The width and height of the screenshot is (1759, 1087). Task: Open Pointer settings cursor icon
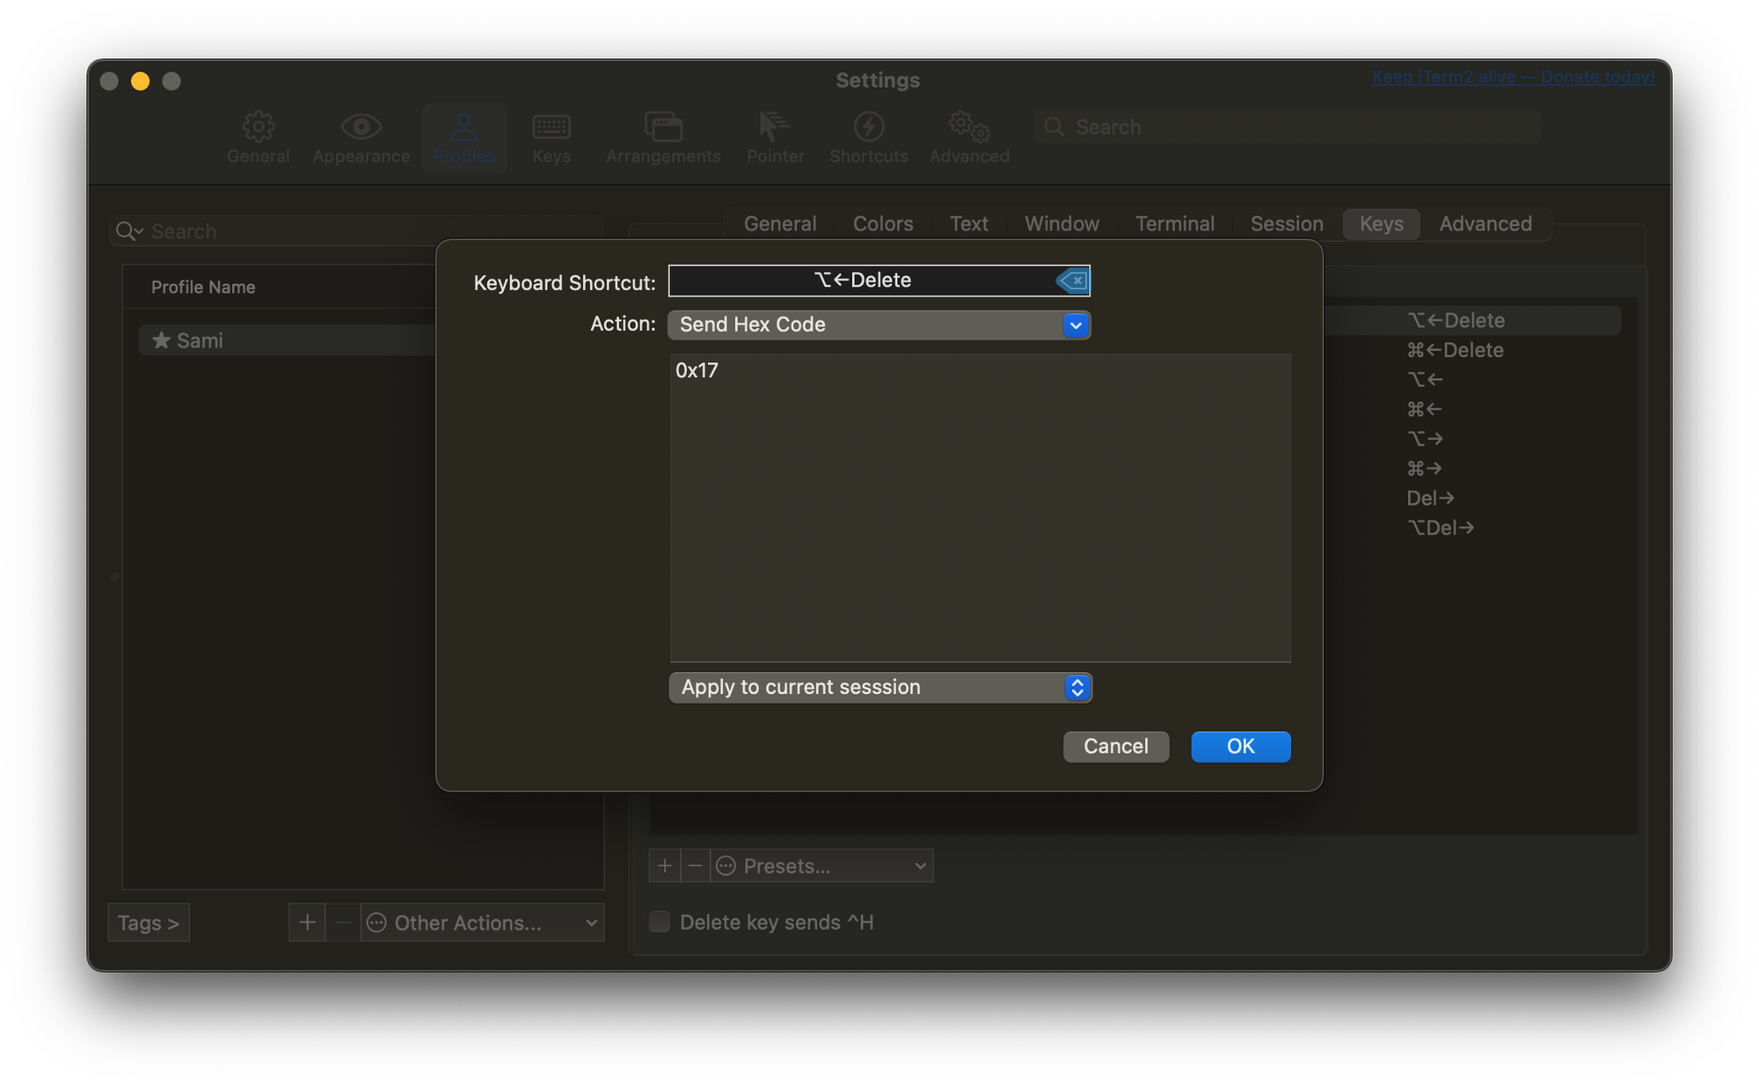coord(774,128)
